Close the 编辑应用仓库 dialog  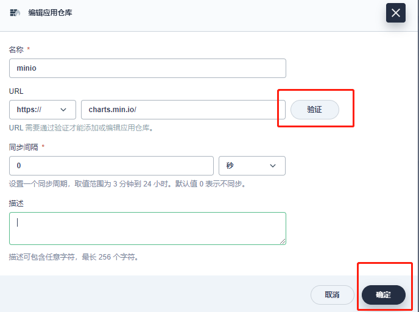pyautogui.click(x=395, y=13)
